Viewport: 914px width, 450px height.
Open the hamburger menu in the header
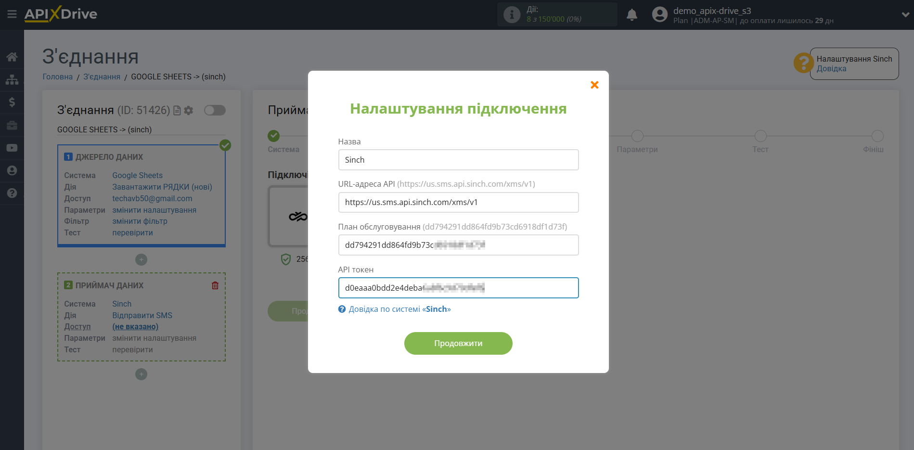(x=12, y=14)
